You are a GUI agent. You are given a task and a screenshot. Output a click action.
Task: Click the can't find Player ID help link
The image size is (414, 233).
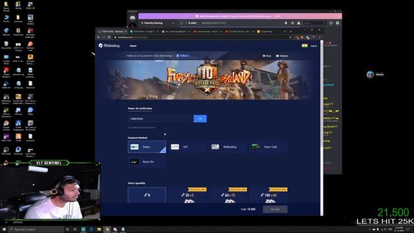click(142, 128)
